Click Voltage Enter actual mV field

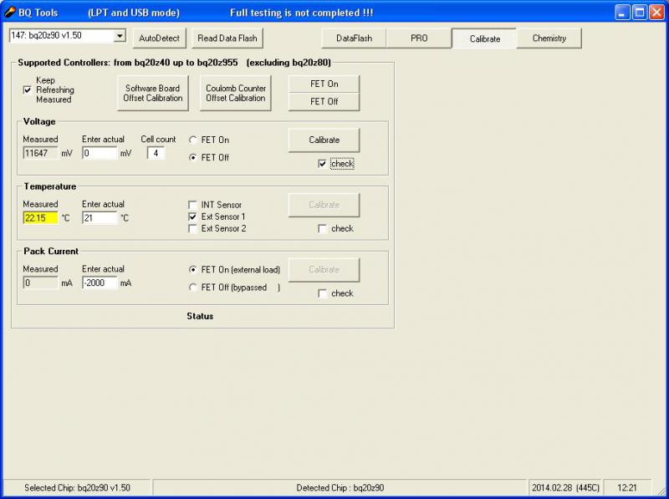point(100,153)
